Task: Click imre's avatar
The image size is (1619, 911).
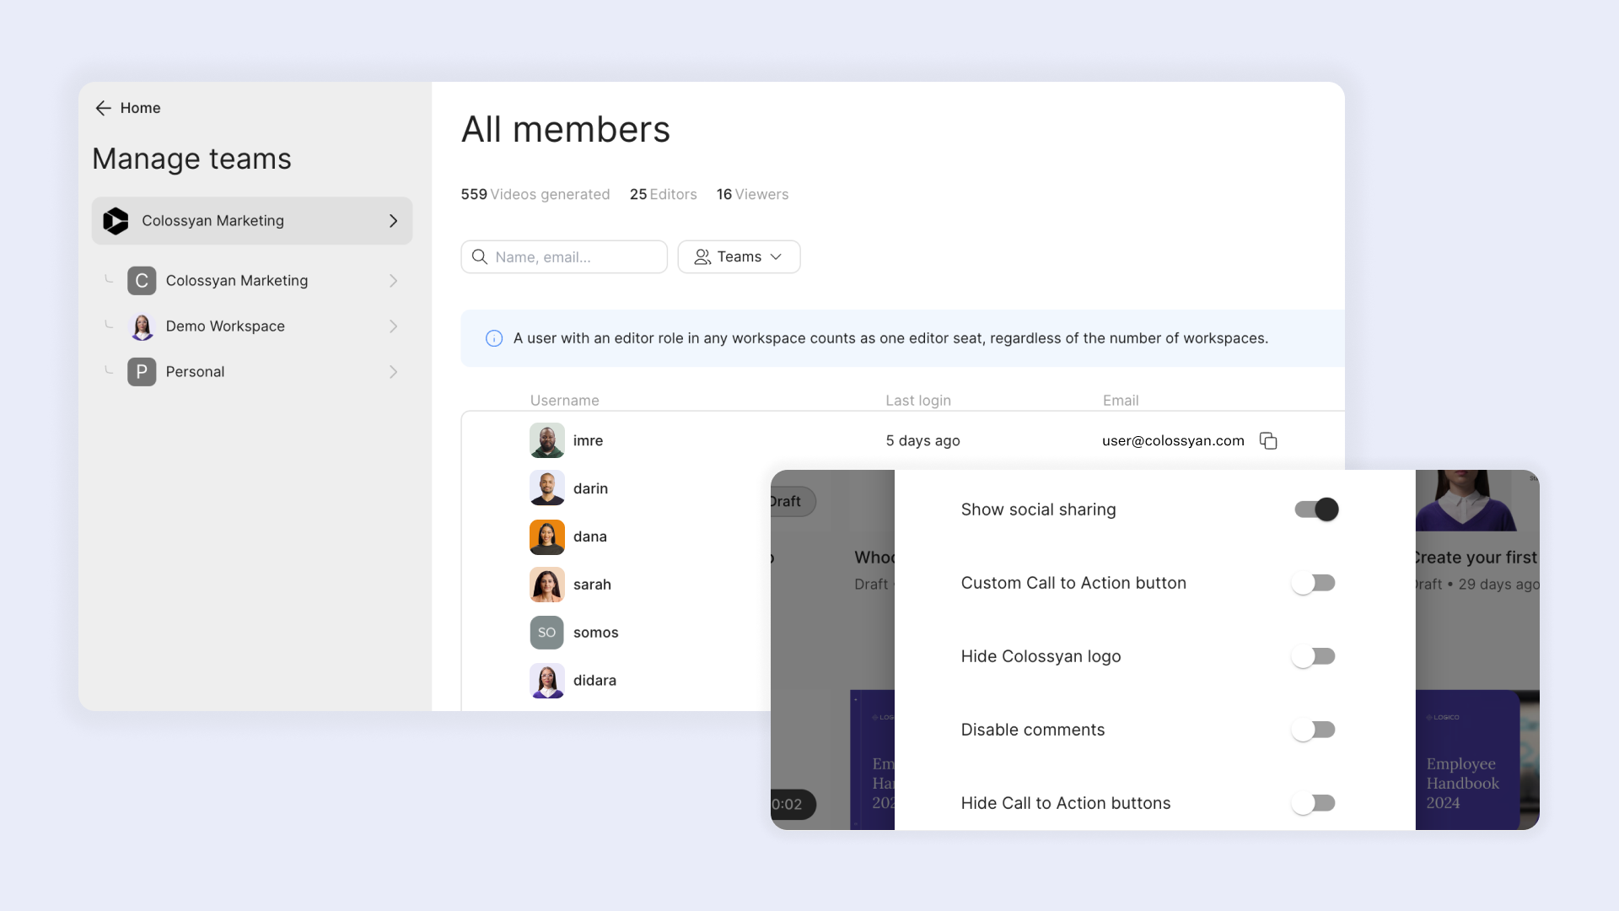Action: [547, 440]
